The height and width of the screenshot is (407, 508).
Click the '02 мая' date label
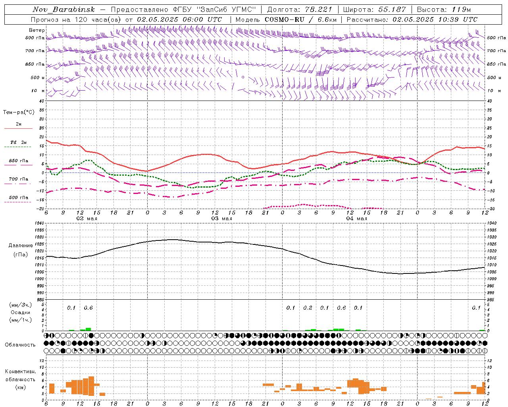[87, 219]
